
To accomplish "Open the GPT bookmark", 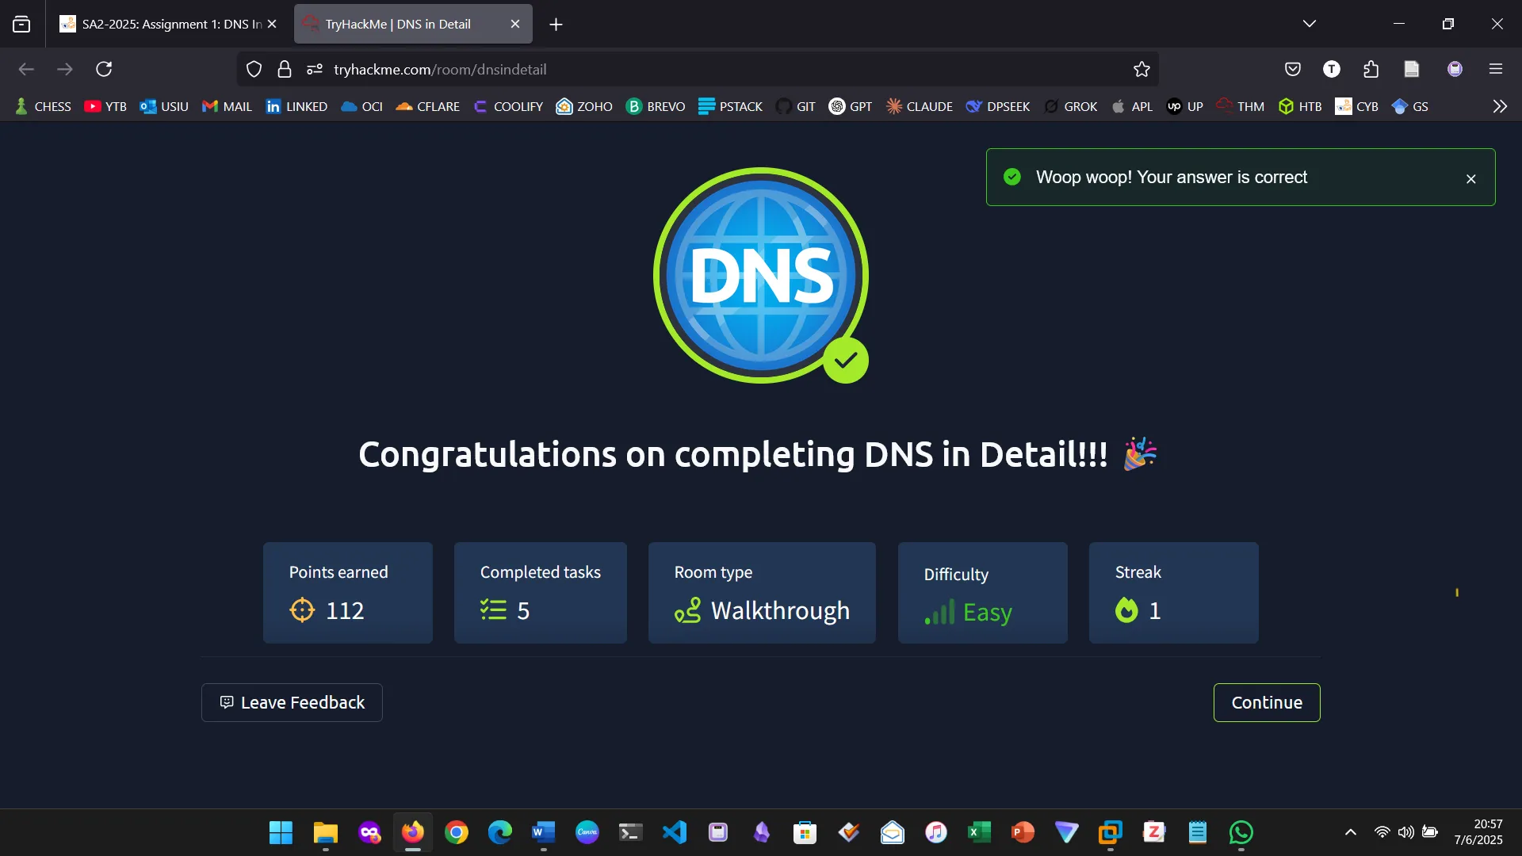I will tap(859, 105).
